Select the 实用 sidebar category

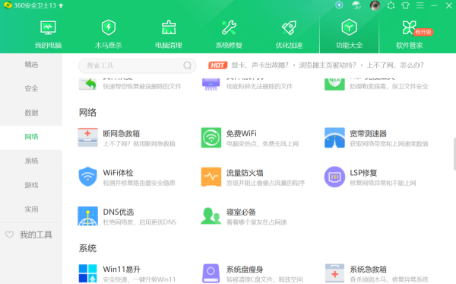click(31, 209)
